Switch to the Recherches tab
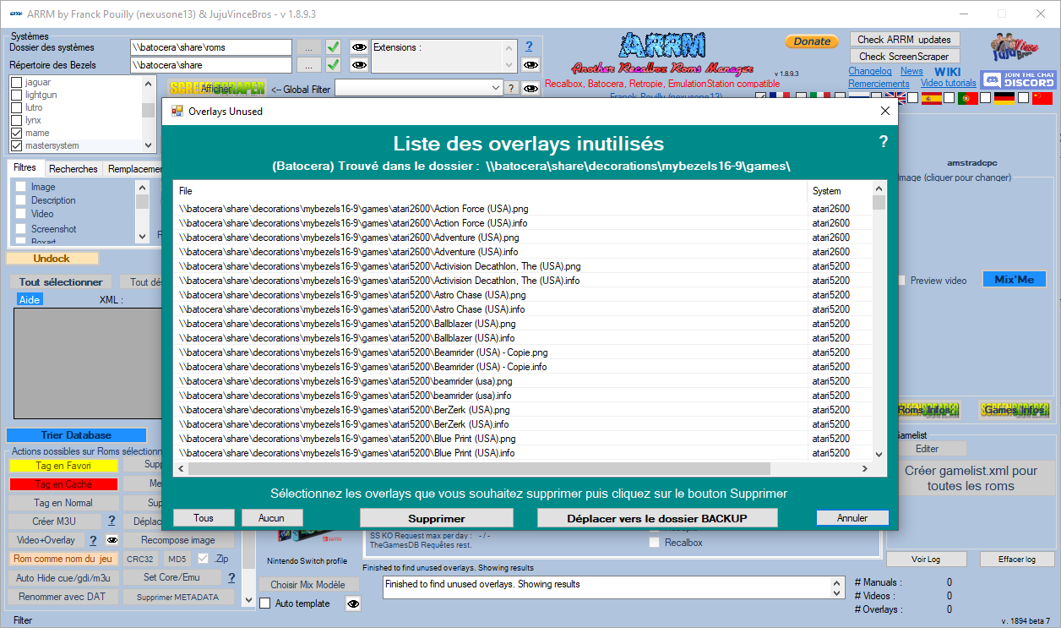This screenshot has height=628, width=1061. (x=73, y=169)
